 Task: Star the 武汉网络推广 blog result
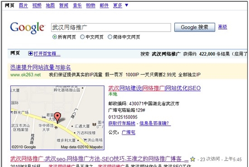point(192,159)
